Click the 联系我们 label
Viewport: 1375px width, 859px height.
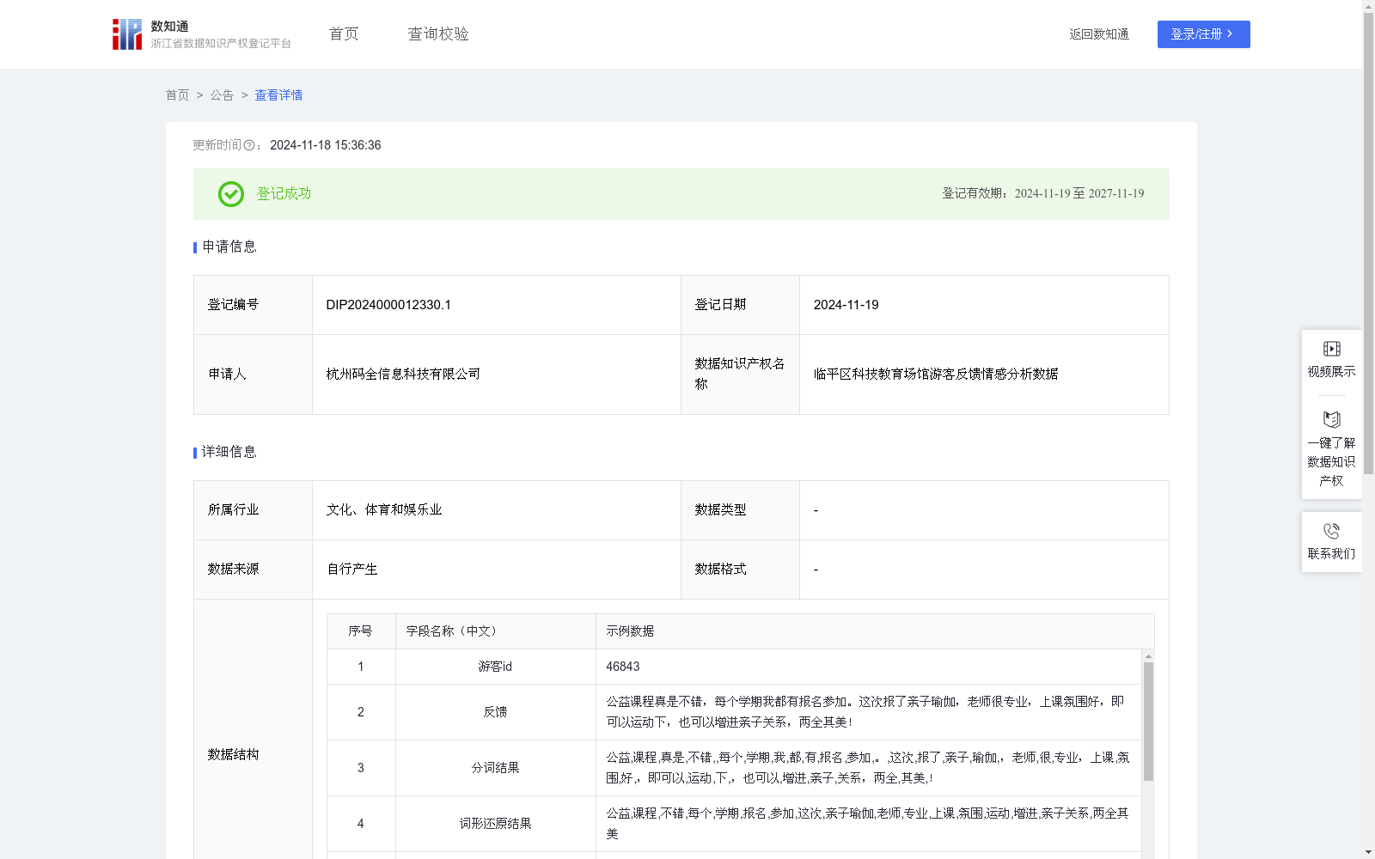pyautogui.click(x=1332, y=554)
